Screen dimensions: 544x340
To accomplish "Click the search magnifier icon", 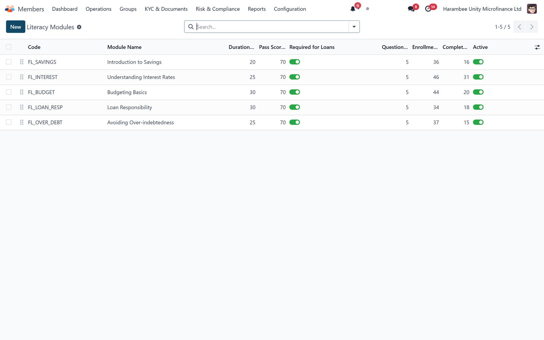I will [x=191, y=27].
